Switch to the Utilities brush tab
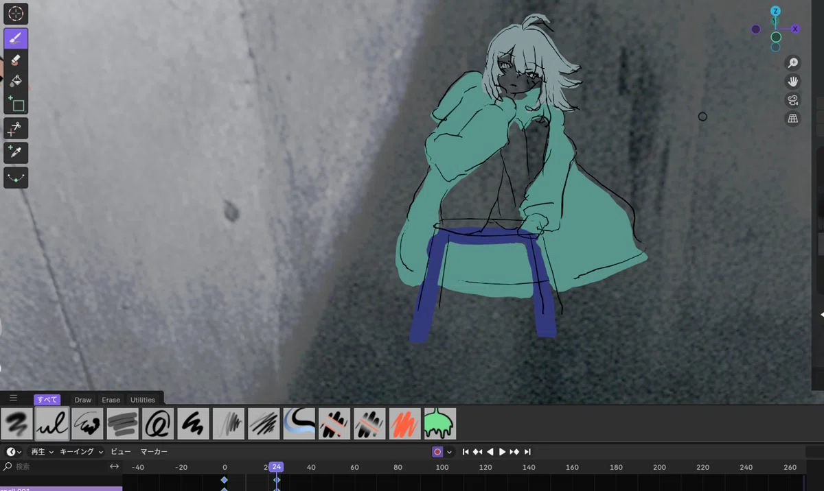 coord(143,400)
